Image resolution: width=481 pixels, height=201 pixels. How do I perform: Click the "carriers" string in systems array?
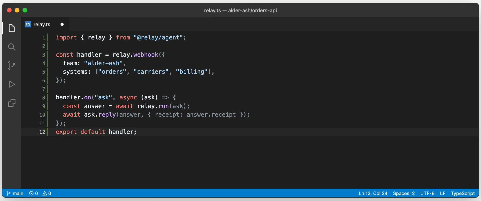point(151,72)
